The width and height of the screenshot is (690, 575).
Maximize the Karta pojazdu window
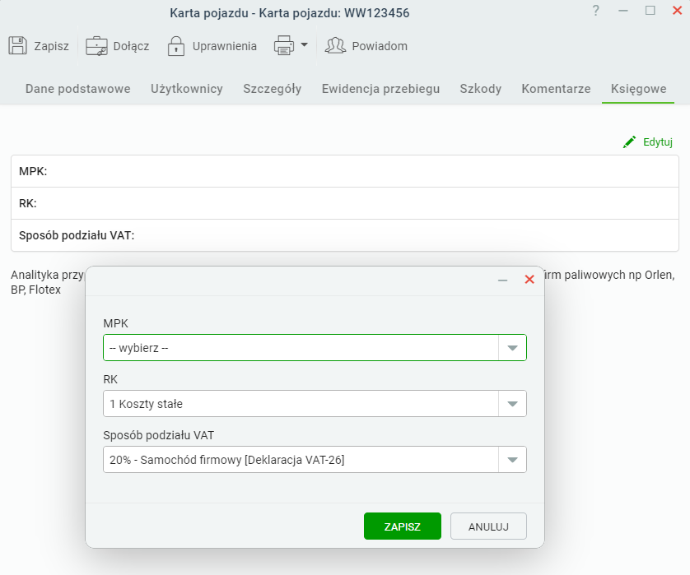650,11
